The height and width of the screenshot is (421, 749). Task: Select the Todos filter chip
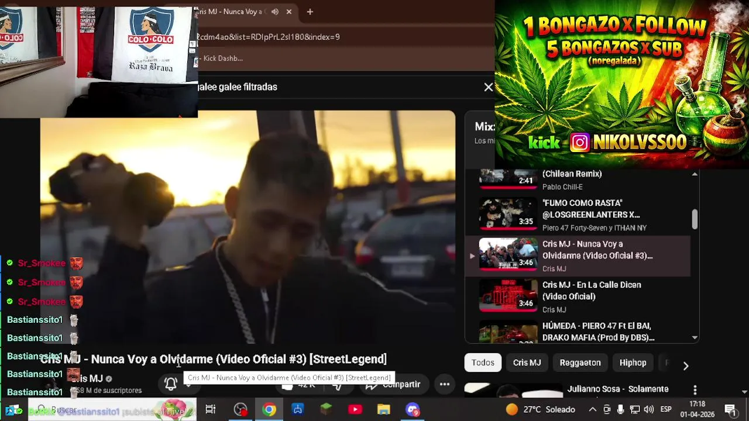pyautogui.click(x=483, y=363)
